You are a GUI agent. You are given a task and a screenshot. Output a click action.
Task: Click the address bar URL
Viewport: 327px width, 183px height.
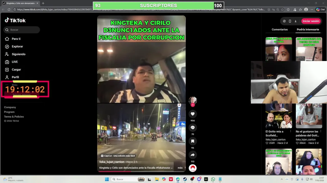click(x=141, y=9)
